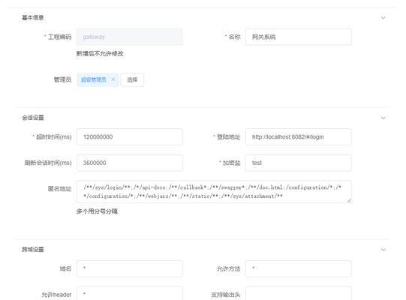Screen dimensions: 406x300
Task: Focus the 登陆地址 URL field
Action: [298, 137]
